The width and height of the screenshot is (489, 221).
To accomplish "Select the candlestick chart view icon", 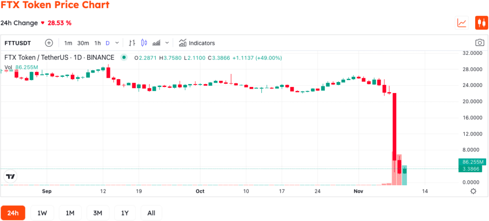I will pyautogui.click(x=481, y=23).
